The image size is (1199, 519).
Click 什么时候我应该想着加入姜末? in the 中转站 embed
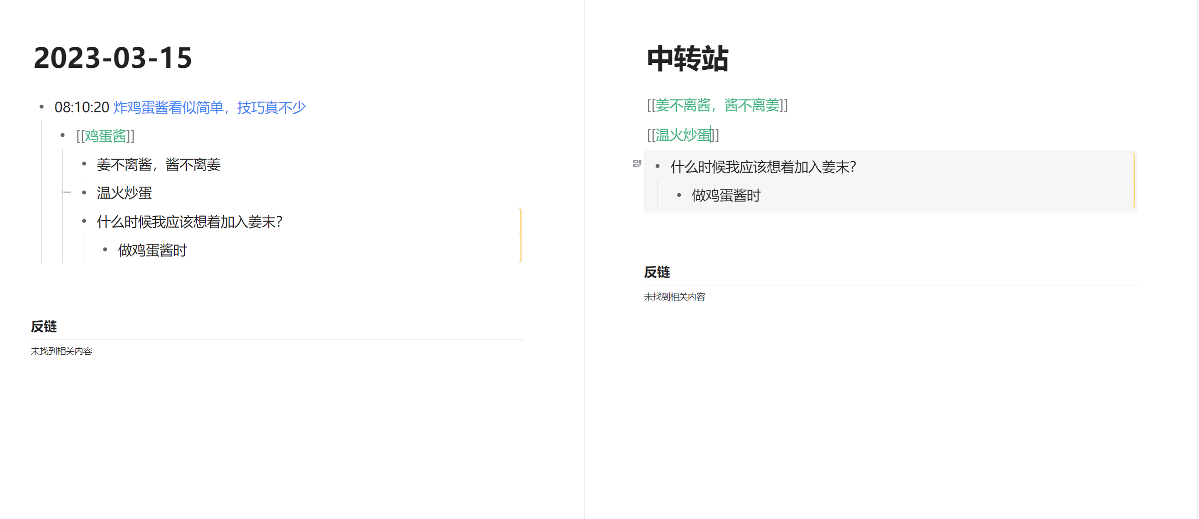click(763, 167)
